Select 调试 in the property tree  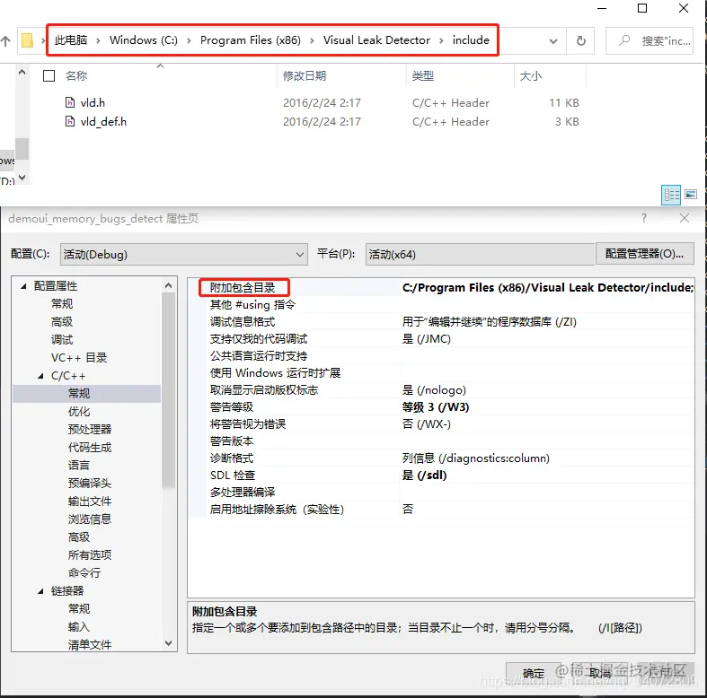point(62,340)
